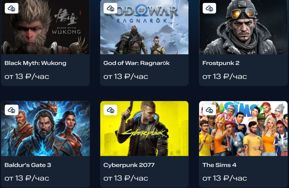Screen dimensions: 289x188
Task: Open The Sims 4 cover image
Action: (243, 128)
